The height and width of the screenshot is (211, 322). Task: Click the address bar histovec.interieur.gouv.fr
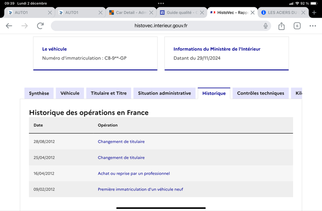coord(161,26)
